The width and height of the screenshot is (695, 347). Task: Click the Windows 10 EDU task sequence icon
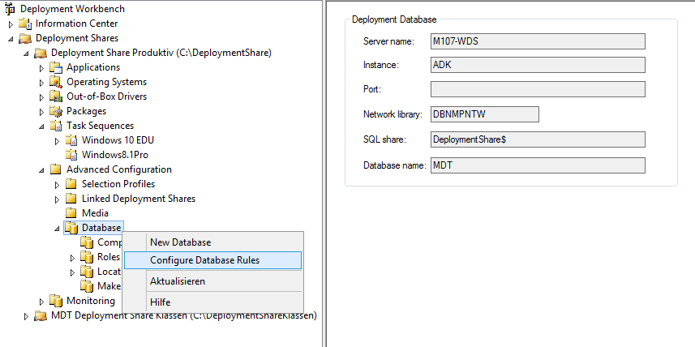(x=71, y=140)
